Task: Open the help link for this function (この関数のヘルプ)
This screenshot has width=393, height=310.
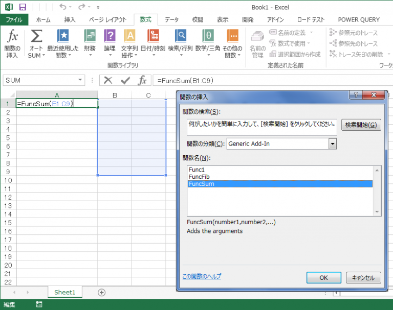Action: 202,276
